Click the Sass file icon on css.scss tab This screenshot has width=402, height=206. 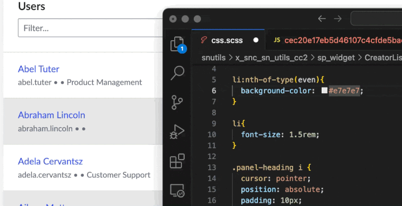pos(204,40)
